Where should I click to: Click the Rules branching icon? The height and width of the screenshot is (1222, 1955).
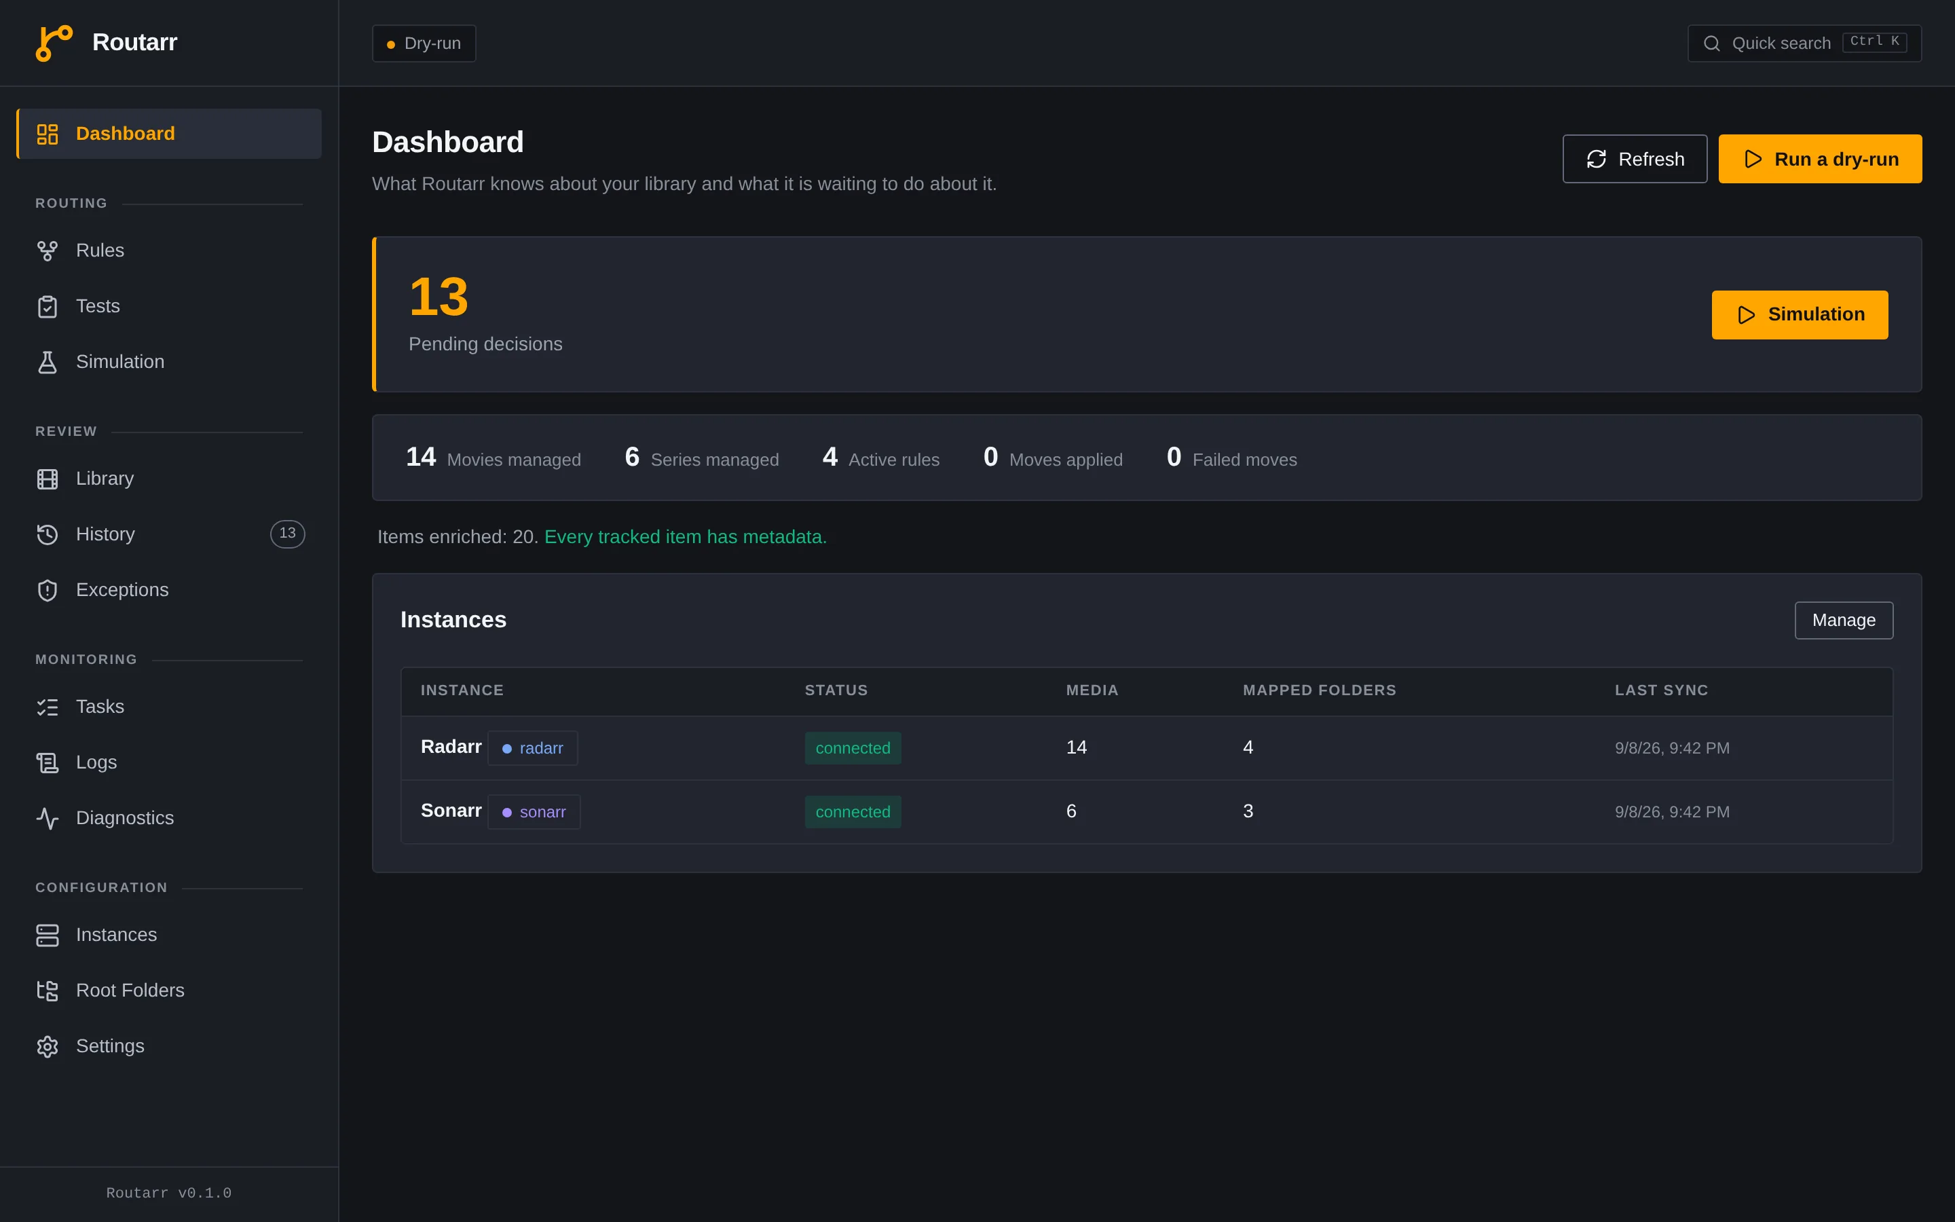click(48, 251)
